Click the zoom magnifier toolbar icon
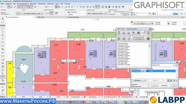186x104 pixels. (x=69, y=7)
